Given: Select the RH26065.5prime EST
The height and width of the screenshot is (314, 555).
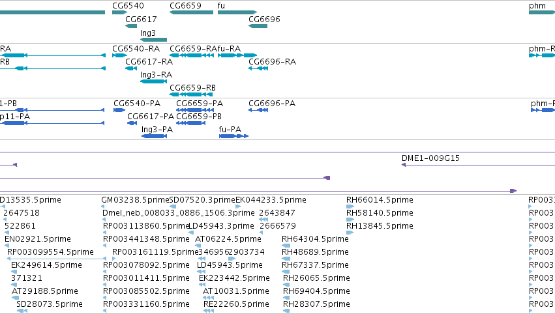Looking at the screenshot, I should [x=286, y=285].
